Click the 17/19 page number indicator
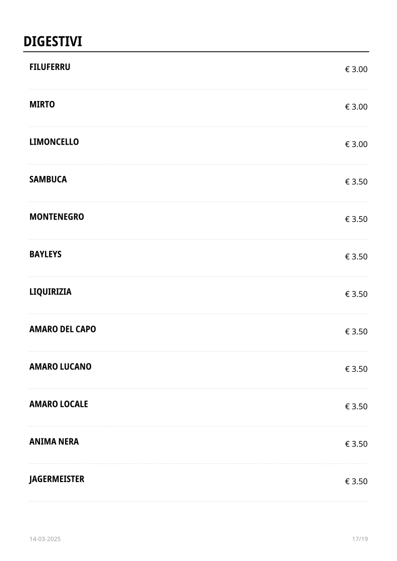Viewport: 397px width, 561px height. 359,539
